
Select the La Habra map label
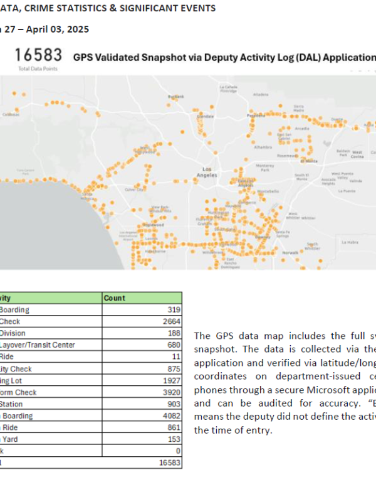click(x=349, y=242)
